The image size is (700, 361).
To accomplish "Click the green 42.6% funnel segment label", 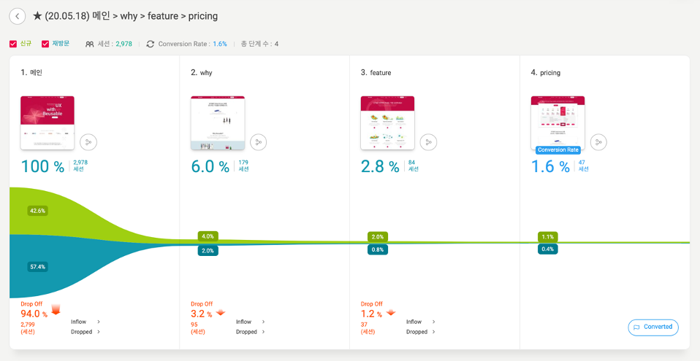I will pos(37,211).
